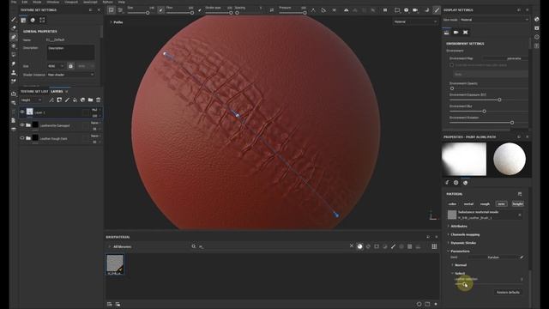Click the Random seed button

493,257
